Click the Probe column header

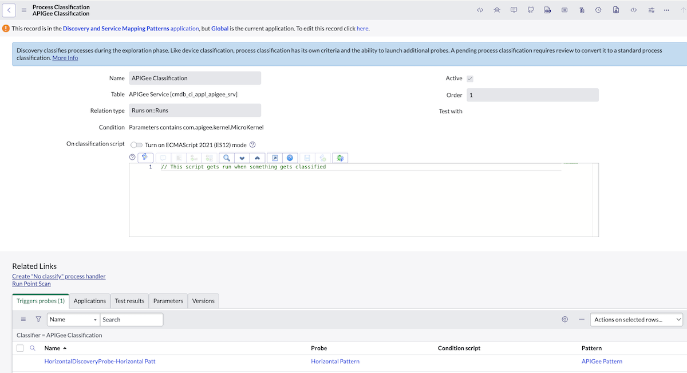click(x=319, y=348)
